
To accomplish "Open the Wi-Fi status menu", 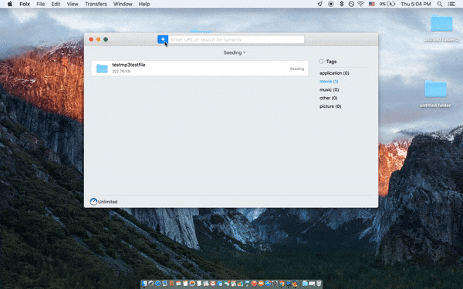I will pyautogui.click(x=361, y=4).
